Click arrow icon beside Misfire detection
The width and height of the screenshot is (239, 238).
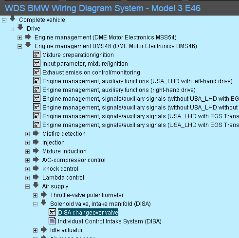click(36, 133)
